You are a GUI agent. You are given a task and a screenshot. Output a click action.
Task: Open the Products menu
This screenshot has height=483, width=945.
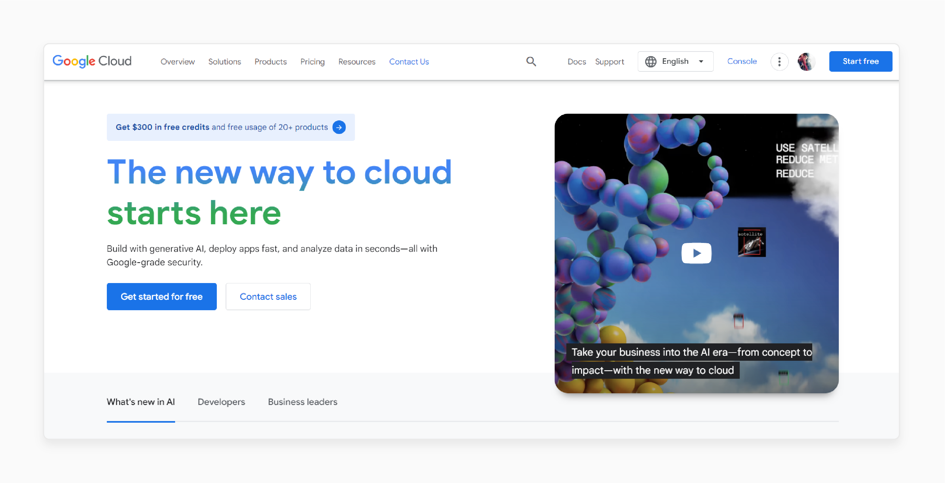270,62
